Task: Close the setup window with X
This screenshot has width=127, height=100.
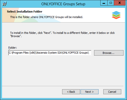Action: pos(120,3)
